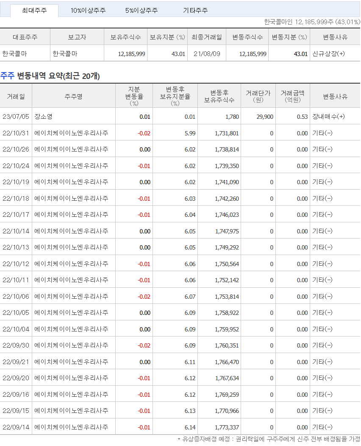Click the 0.53 trade amount cell
361x446 pixels.
click(292, 117)
